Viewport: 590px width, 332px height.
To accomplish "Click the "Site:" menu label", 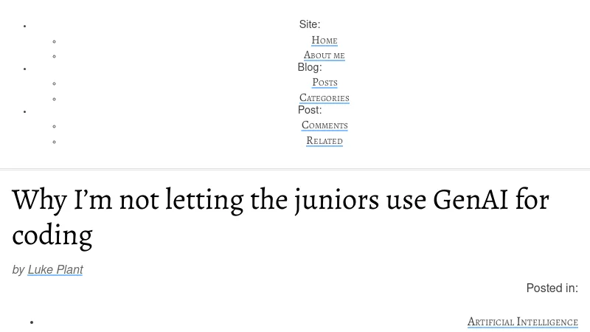I will (310, 24).
